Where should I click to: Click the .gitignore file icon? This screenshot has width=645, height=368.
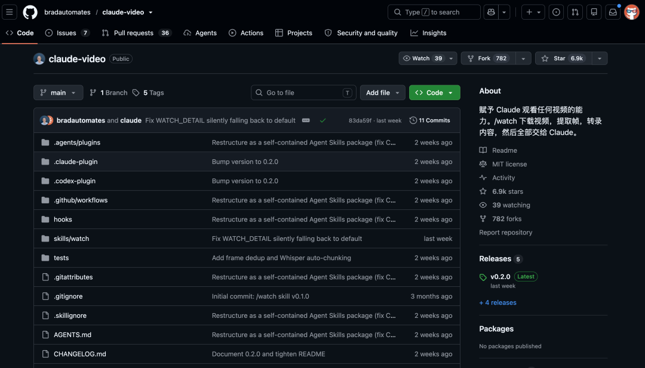[45, 296]
